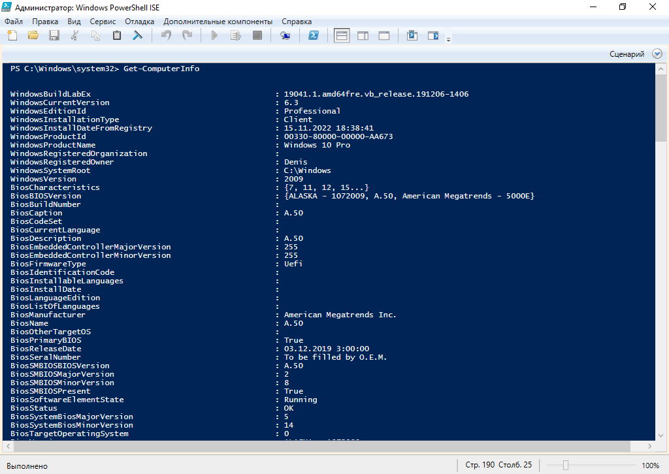Click the Save floppy disk icon
This screenshot has height=474, width=669.
pyautogui.click(x=54, y=36)
